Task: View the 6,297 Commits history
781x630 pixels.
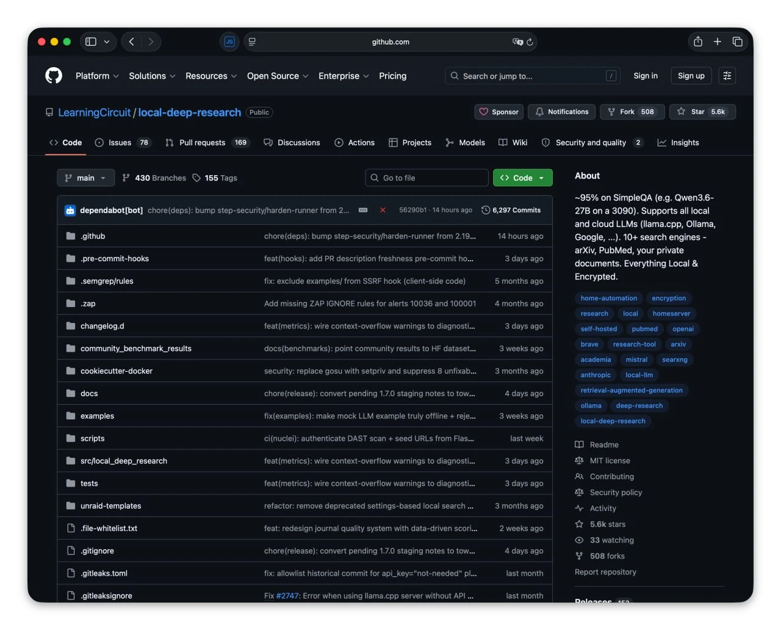Action: (x=511, y=210)
